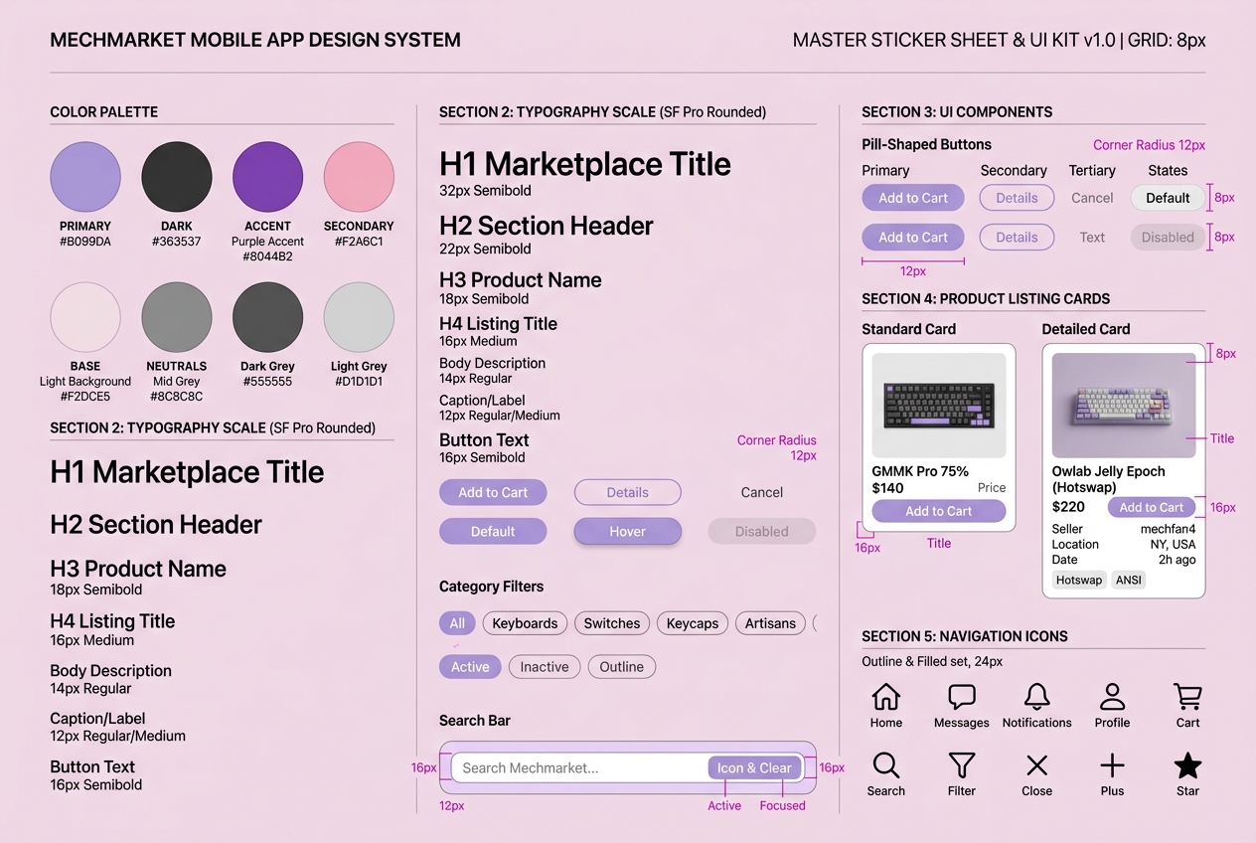Select the Light Grey #D1D1D1 swatch
1256x843 pixels.
point(359,317)
